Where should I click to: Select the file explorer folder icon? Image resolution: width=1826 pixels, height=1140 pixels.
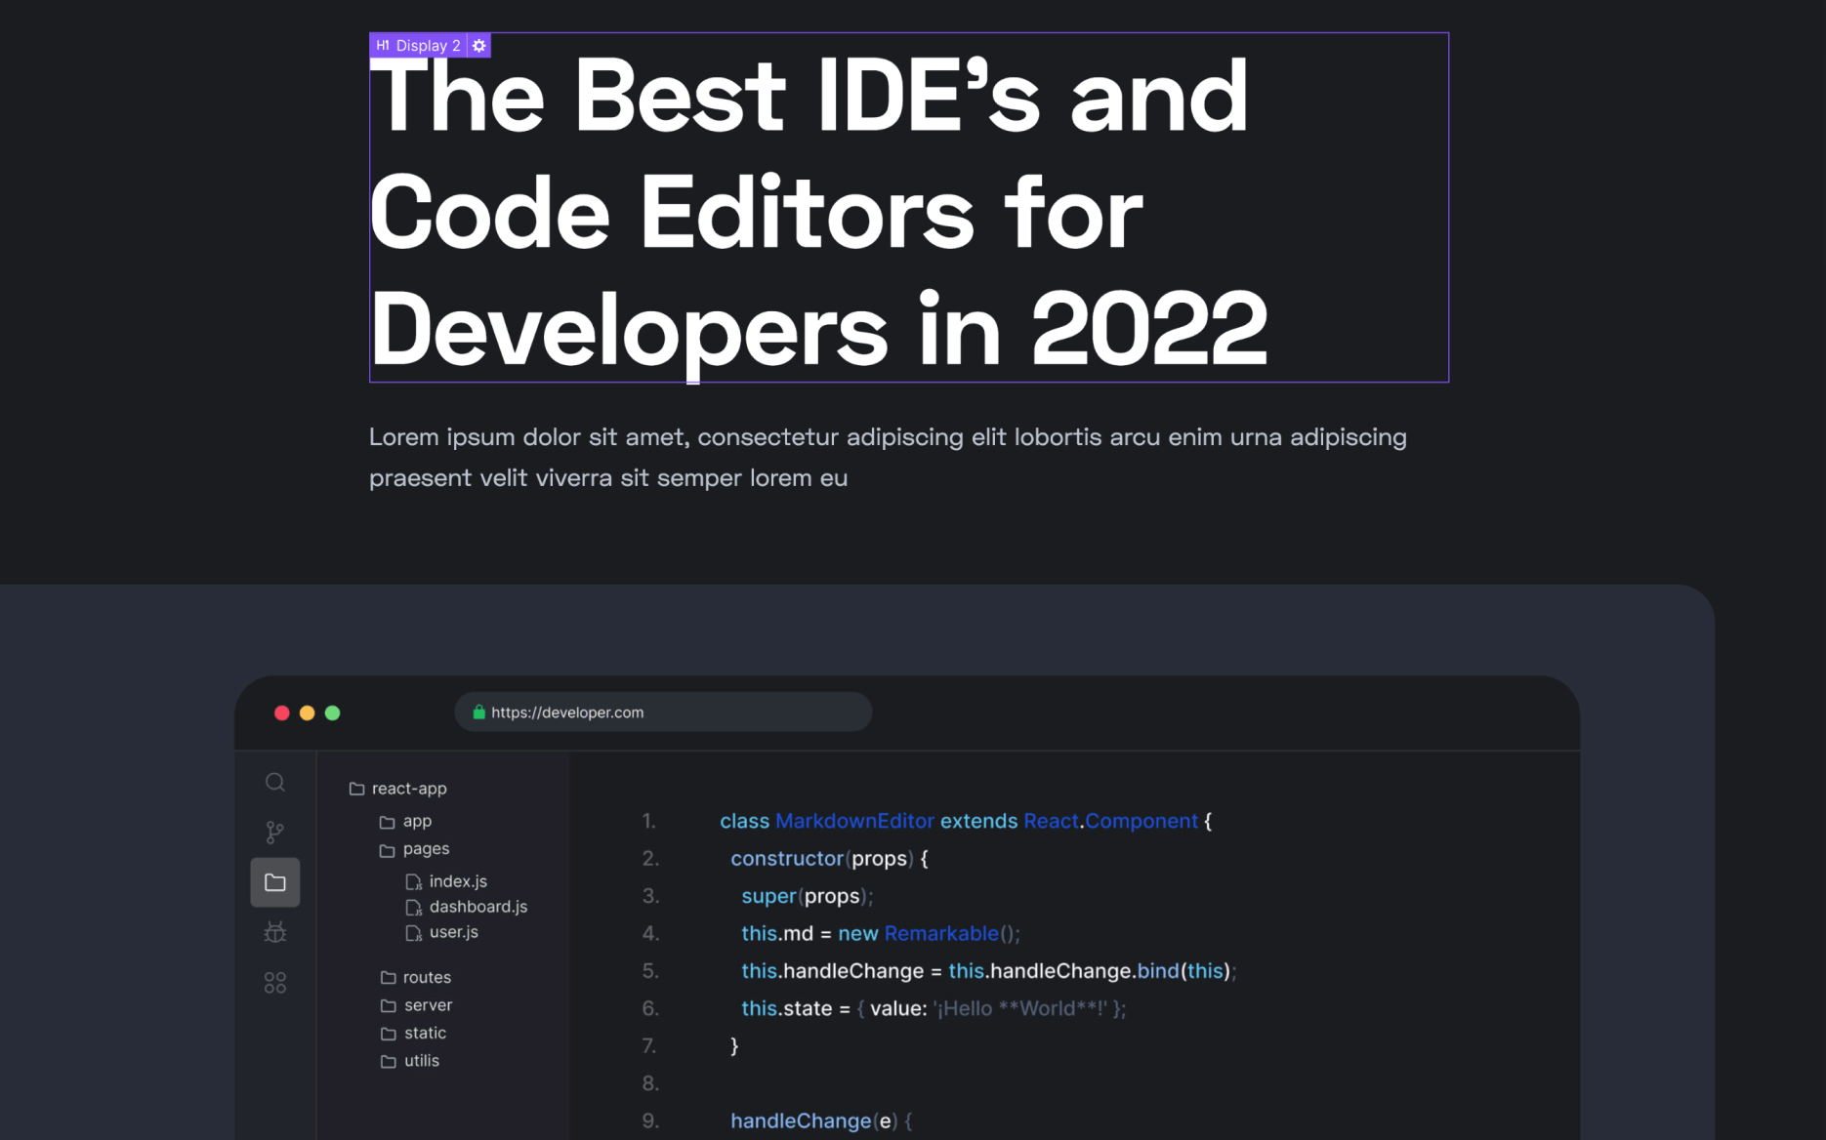tap(274, 881)
